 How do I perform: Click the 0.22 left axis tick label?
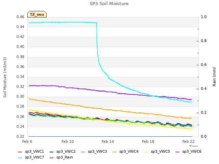click(x=21, y=137)
